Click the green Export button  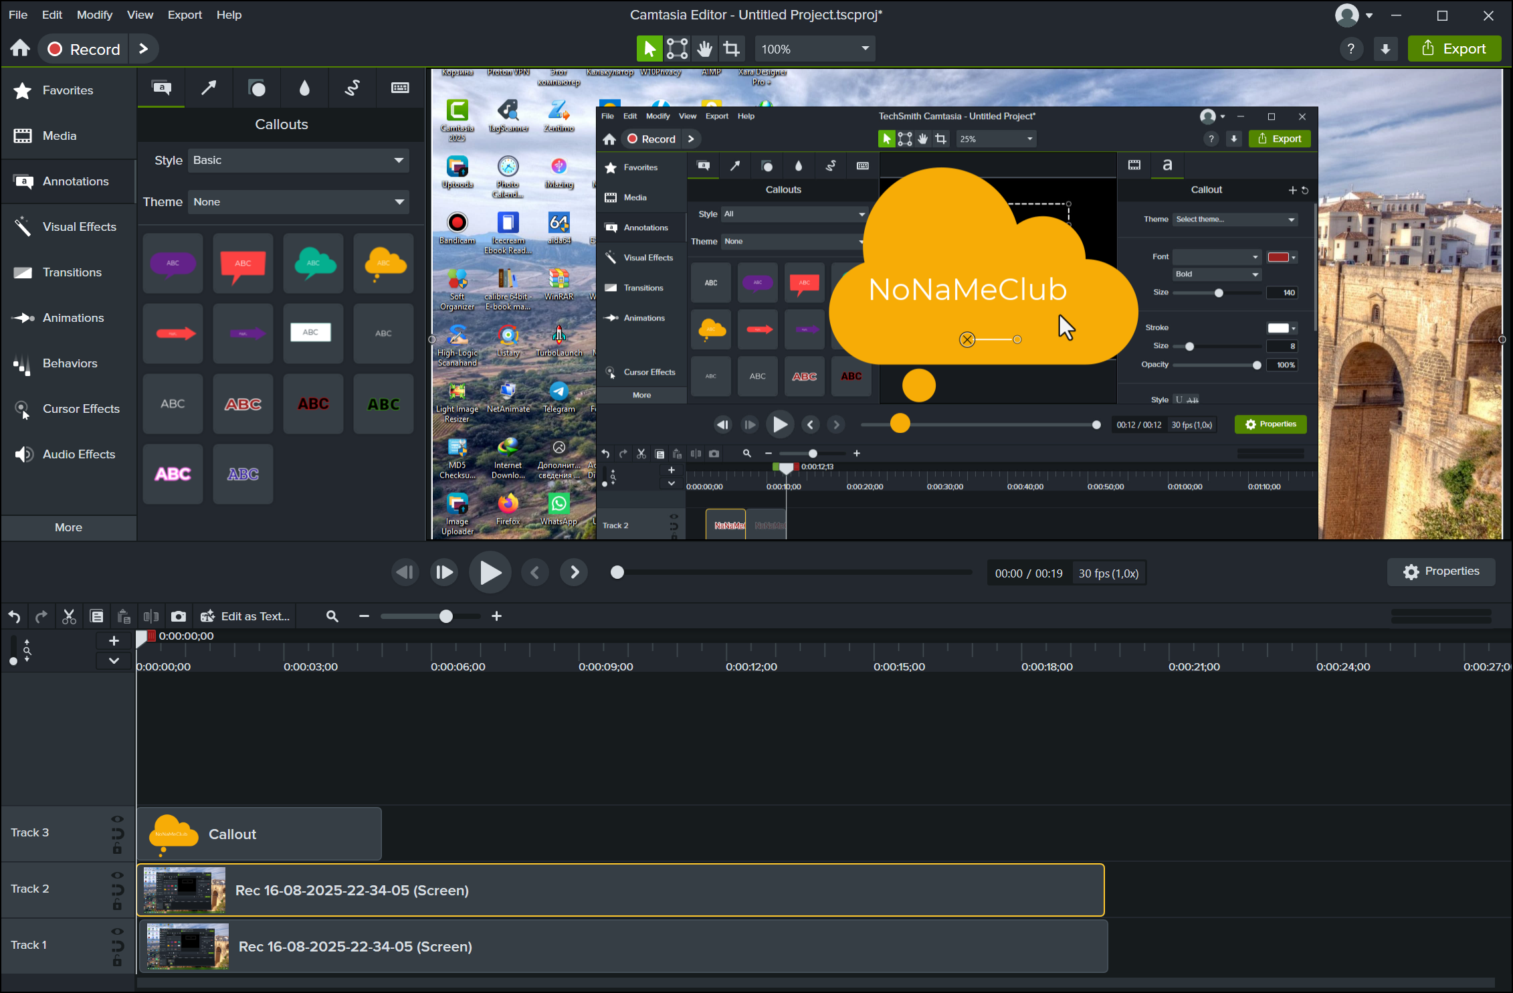[x=1454, y=49]
